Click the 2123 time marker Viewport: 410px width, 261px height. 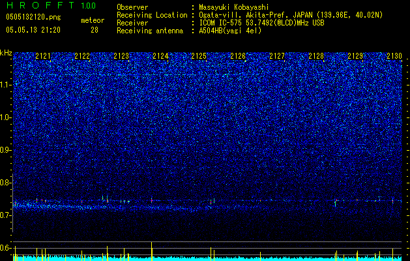121,56
